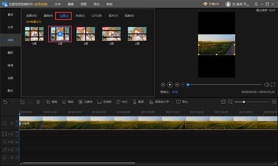Open the 配乐 (Music) sidebar tab
The height and width of the screenshot is (166, 278).
(10, 91)
